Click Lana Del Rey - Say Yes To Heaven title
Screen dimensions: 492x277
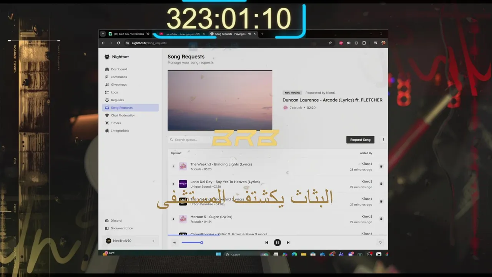point(225,182)
